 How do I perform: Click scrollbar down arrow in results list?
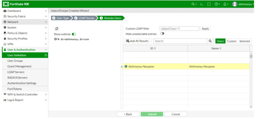pyautogui.click(x=251, y=107)
